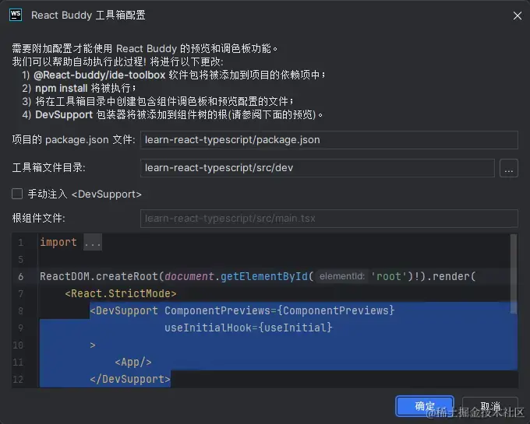Click the project package.json file path field
This screenshot has height=424, width=530.
tap(329, 139)
